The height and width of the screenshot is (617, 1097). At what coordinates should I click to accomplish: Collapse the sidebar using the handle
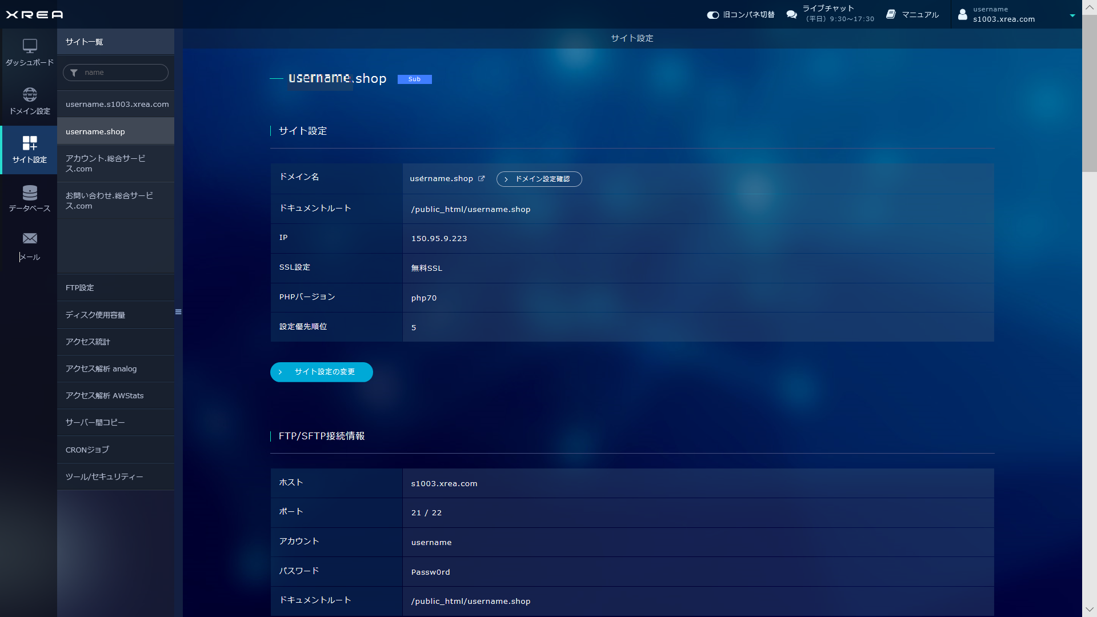(x=178, y=312)
